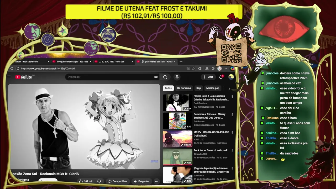Image resolution: width=336 pixels, height=189 pixels.
Task: Mute the Conexão Zona Sul tab speaker icon
Action: (x=142, y=61)
